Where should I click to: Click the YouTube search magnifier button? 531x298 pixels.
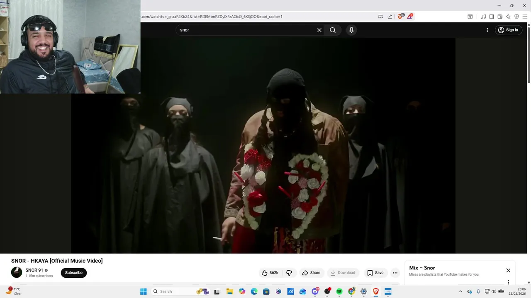333,30
